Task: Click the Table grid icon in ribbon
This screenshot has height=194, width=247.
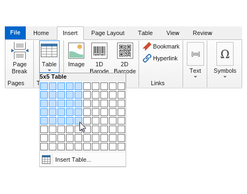Action: coord(49,51)
